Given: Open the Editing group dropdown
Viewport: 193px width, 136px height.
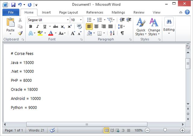Looking at the screenshot, I should click(169, 26).
